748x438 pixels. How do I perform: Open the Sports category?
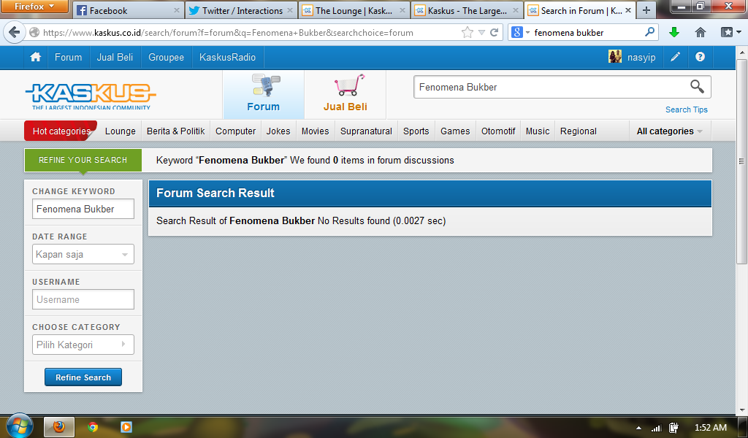point(416,131)
